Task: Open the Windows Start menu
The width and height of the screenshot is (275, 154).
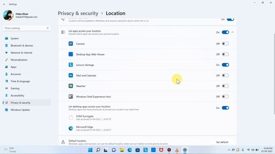Action: (90, 150)
